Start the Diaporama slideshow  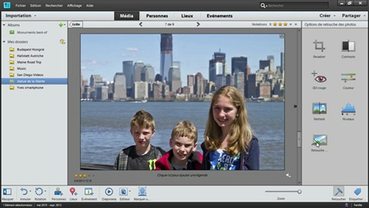point(109,192)
